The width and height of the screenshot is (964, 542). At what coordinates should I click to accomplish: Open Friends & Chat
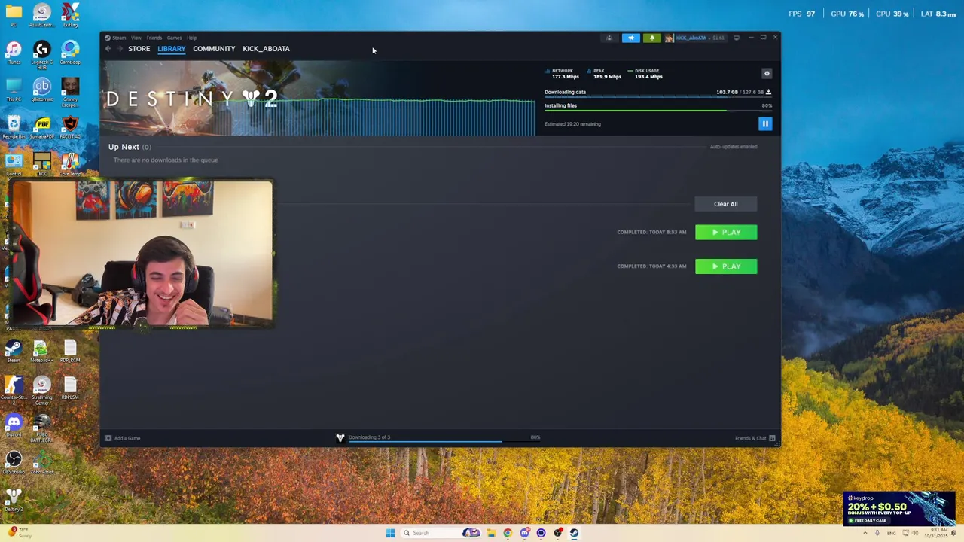click(x=755, y=438)
